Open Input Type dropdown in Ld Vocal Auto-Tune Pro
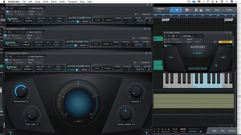 [x=41, y=21]
